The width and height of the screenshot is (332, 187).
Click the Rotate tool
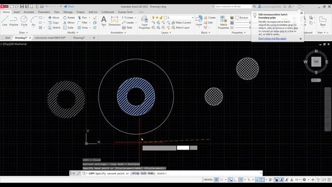point(69,18)
